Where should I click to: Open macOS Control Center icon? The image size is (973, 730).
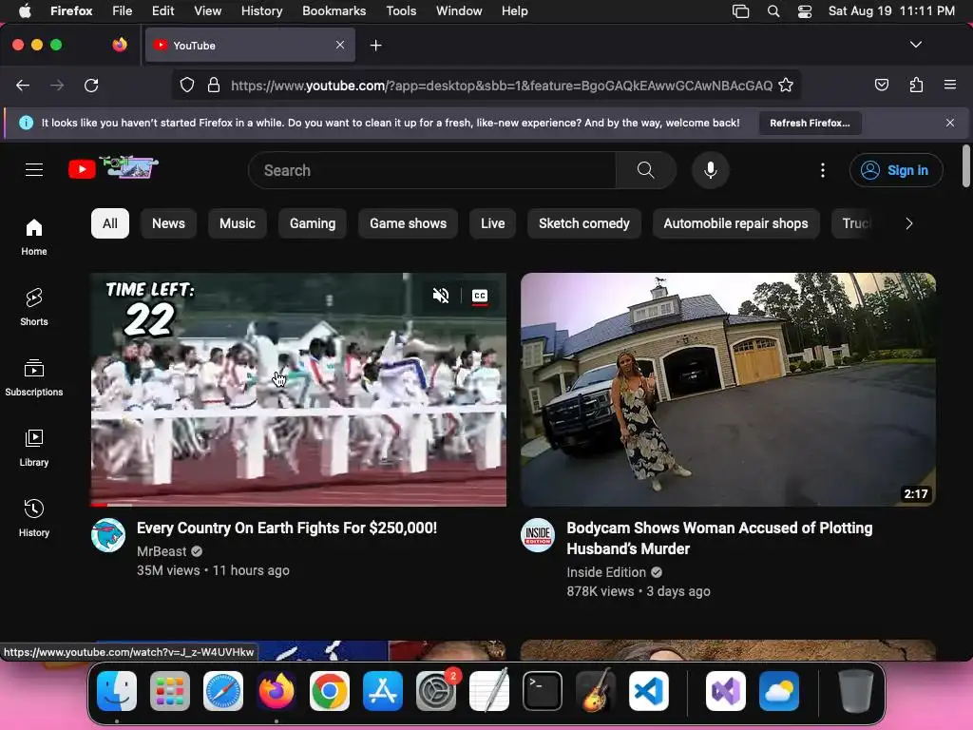tap(804, 10)
